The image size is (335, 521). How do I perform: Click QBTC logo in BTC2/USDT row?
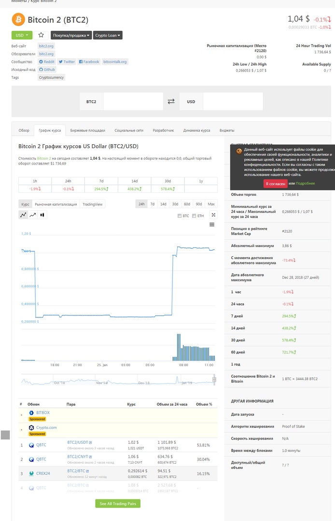click(31, 445)
